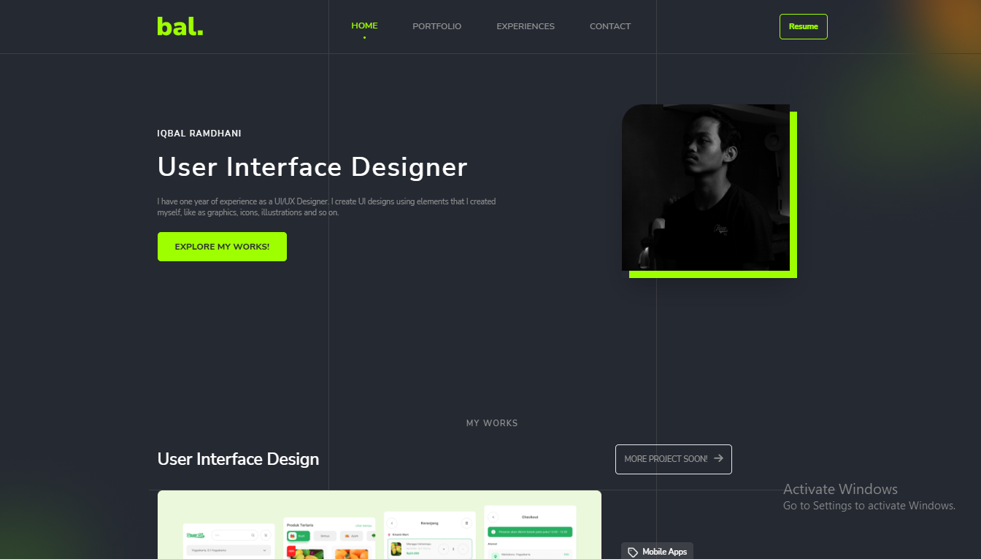Open the grocery app project thumbnail
981x559 pixels.
click(x=380, y=525)
